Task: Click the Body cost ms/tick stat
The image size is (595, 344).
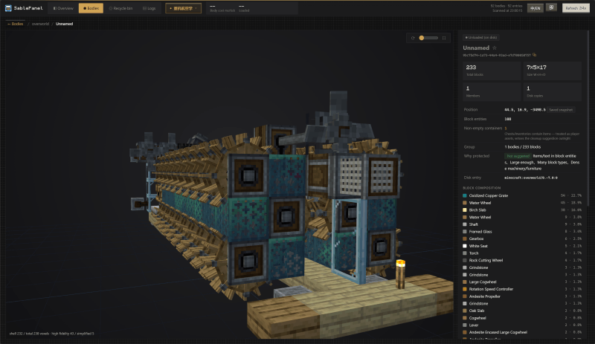Action: pos(222,8)
